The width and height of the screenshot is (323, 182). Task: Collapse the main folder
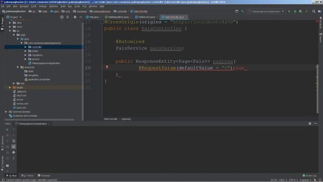[14, 35]
